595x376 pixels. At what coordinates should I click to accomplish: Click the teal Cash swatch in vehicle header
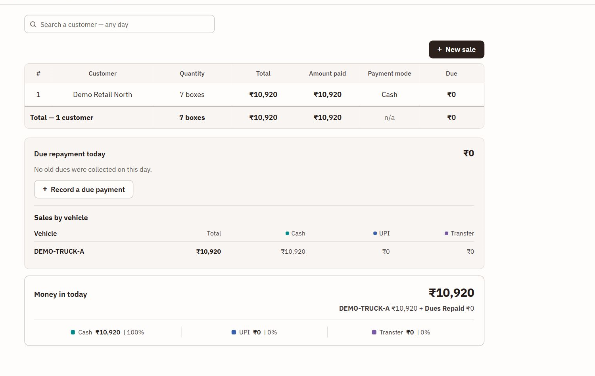pos(287,234)
